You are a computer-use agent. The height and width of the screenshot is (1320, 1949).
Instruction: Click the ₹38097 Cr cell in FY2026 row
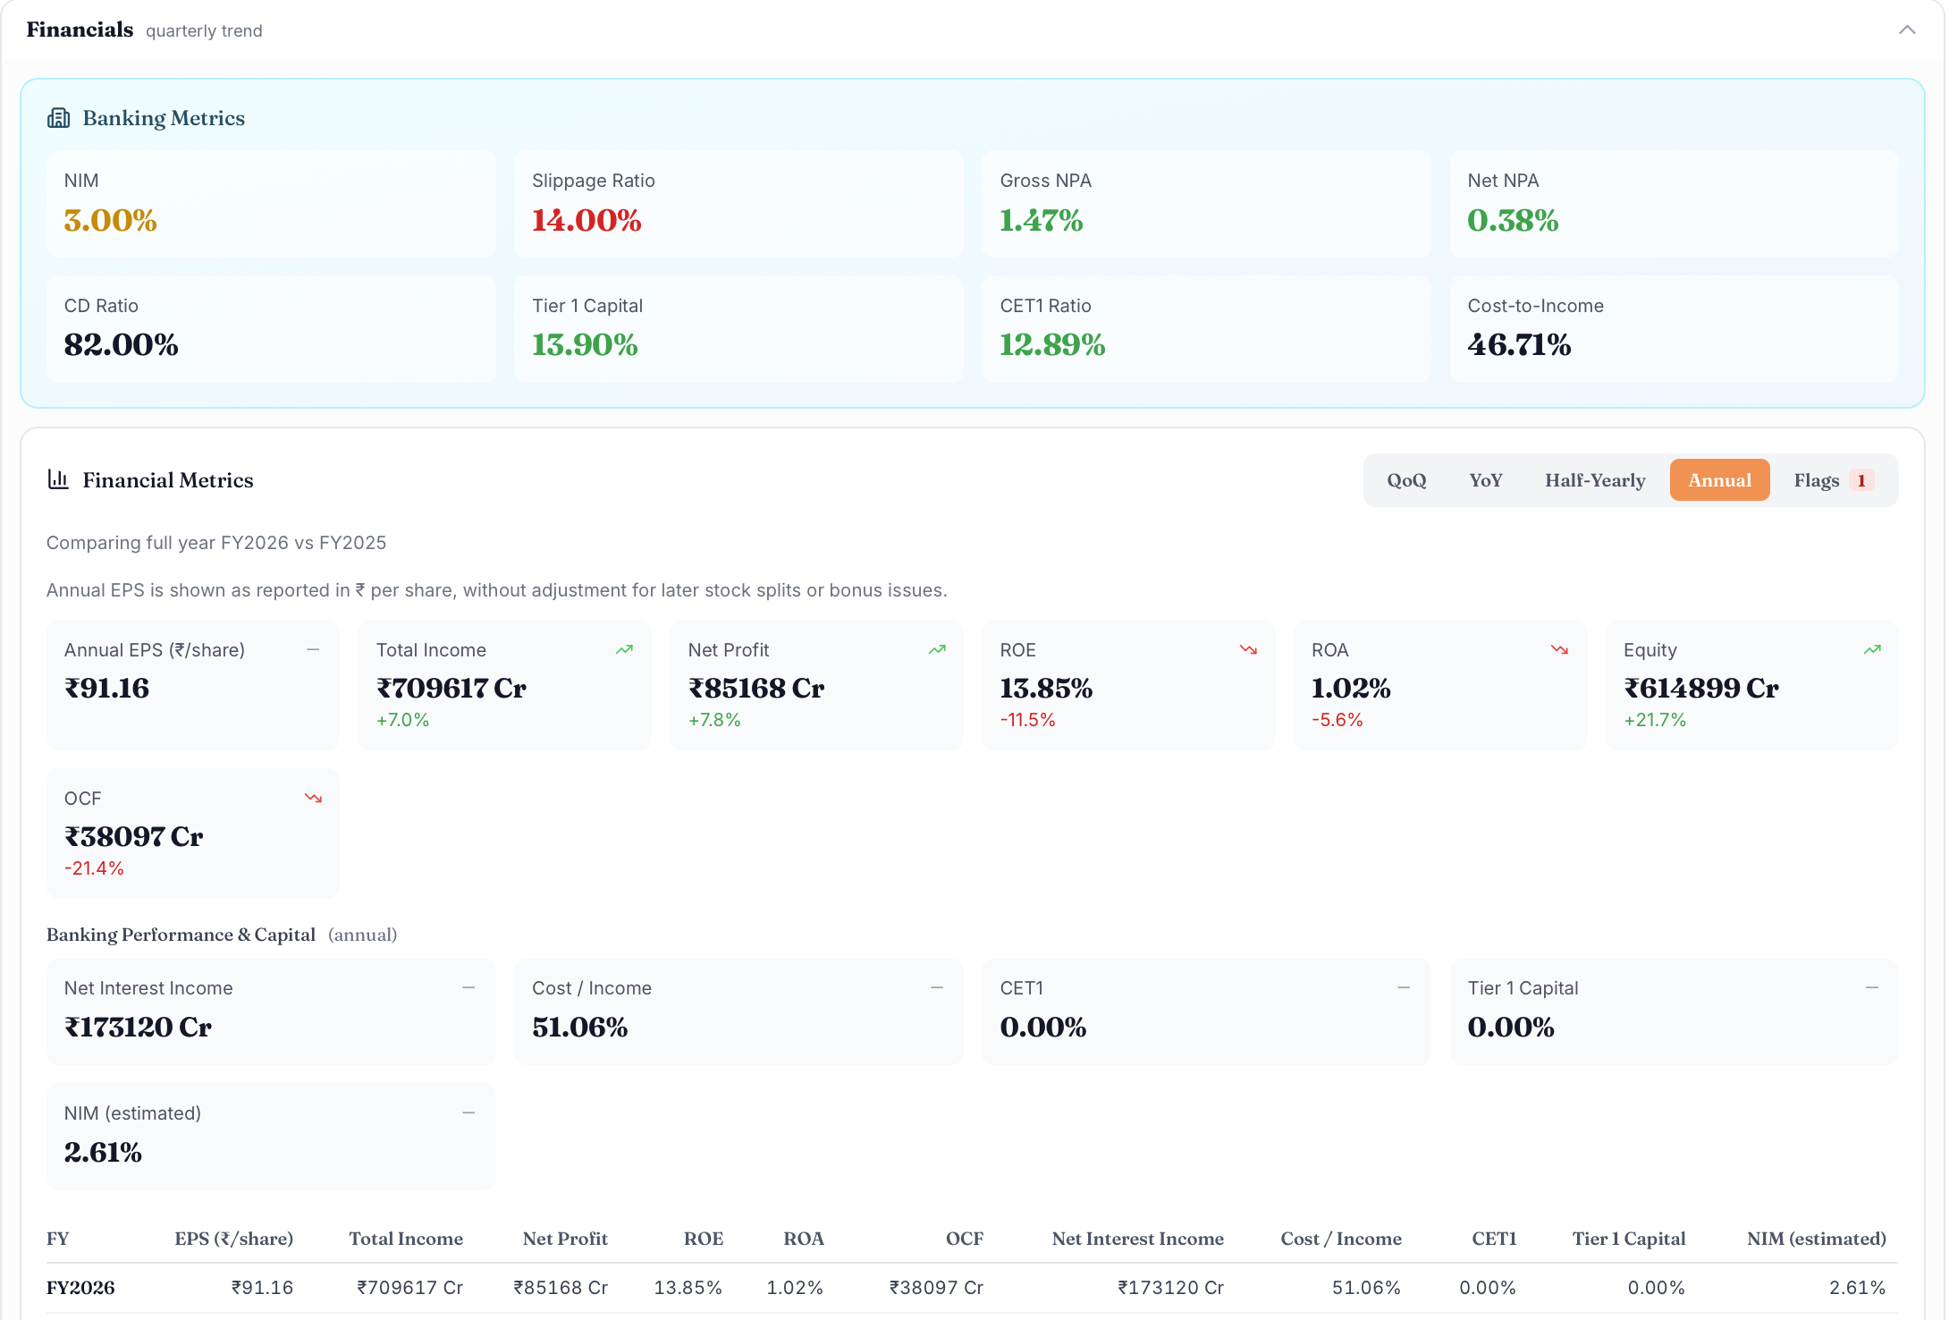[x=936, y=1288]
